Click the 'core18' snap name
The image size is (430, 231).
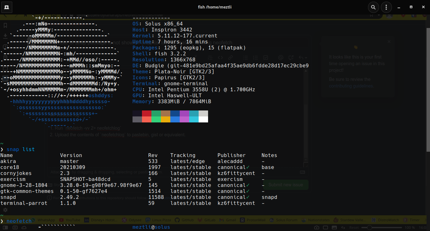click(10, 167)
